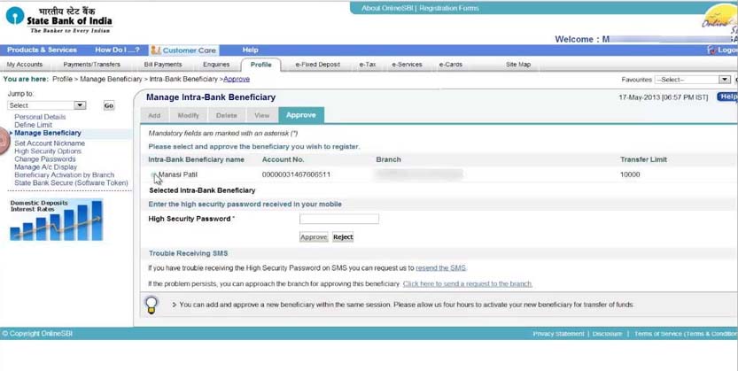Click the State Bank of India logo
Viewport: 738px width, 371px height.
[58, 19]
